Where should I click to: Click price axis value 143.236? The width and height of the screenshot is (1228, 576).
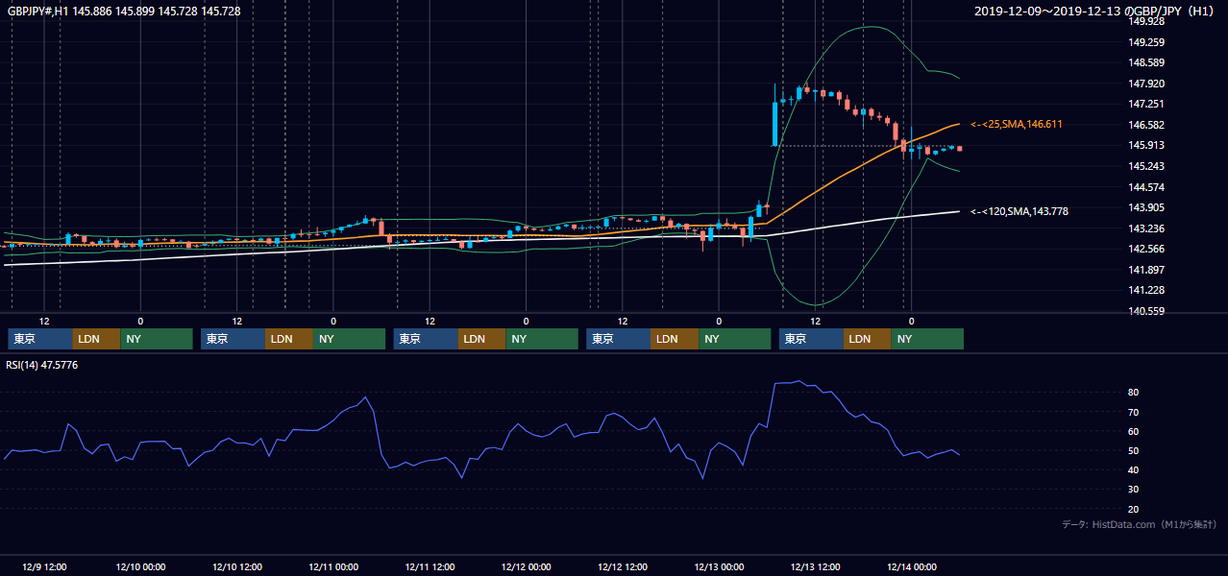click(1145, 228)
